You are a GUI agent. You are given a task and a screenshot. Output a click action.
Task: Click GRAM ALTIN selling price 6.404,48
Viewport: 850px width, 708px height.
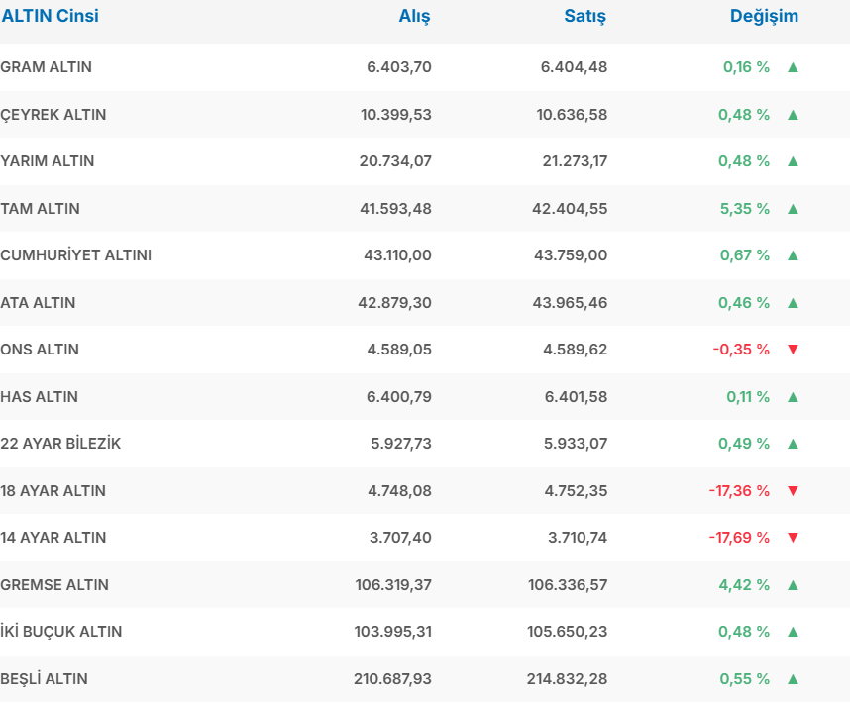(x=574, y=67)
